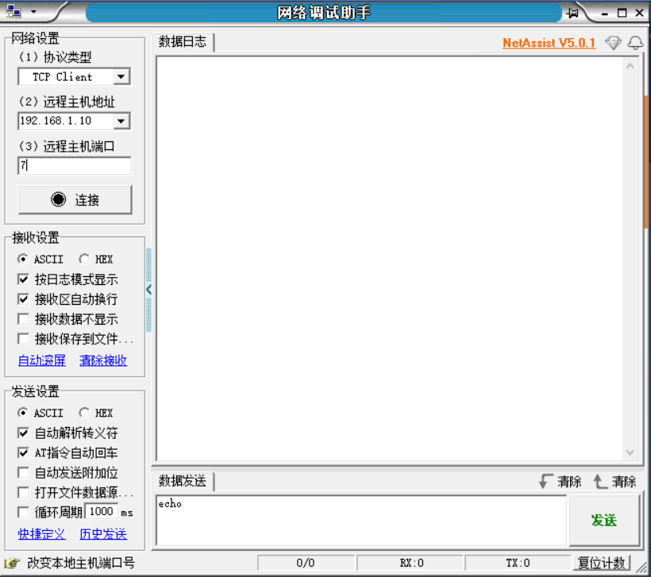Select 历史发送 at the bottom left
The width and height of the screenshot is (651, 577).
tap(102, 535)
